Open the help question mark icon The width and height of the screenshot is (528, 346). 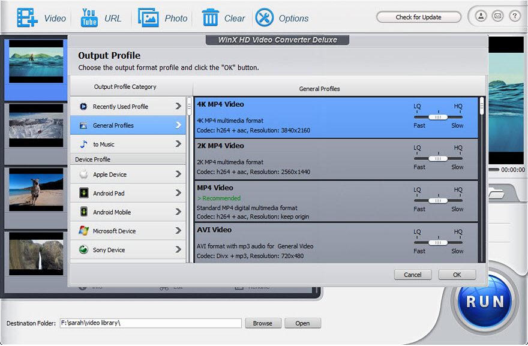pos(515,16)
